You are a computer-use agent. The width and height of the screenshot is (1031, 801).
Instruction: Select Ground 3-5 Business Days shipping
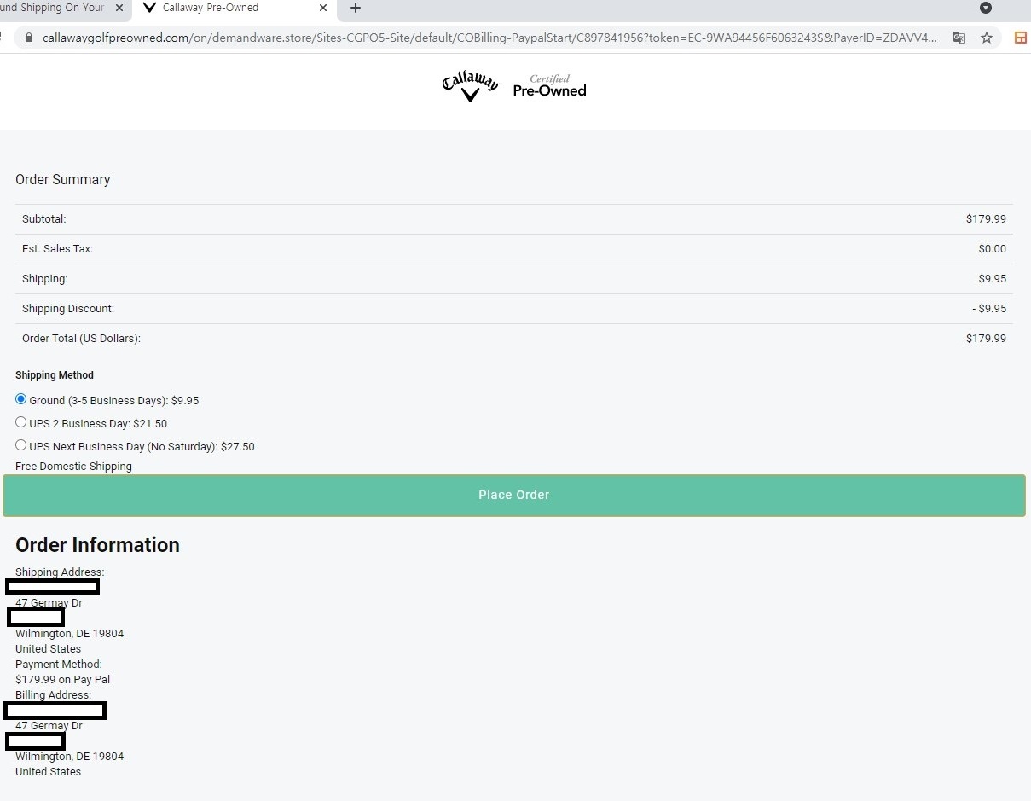click(x=21, y=399)
